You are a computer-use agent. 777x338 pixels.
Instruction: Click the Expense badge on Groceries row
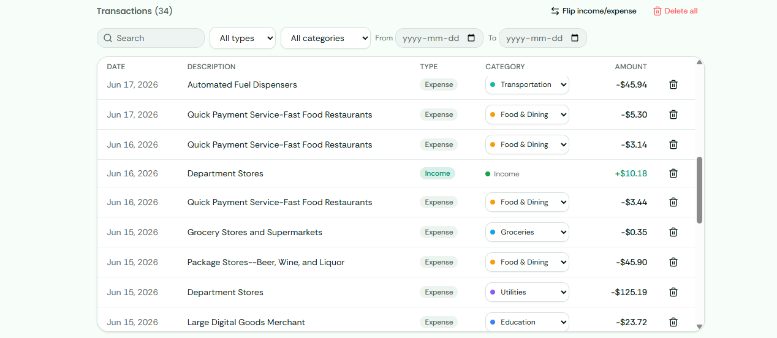click(x=439, y=232)
